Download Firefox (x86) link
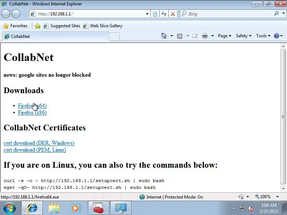Viewport: 287px width, 215px height. pyautogui.click(x=32, y=113)
